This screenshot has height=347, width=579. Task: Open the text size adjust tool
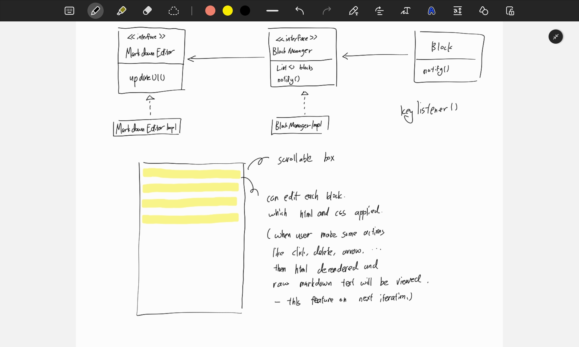coord(457,11)
